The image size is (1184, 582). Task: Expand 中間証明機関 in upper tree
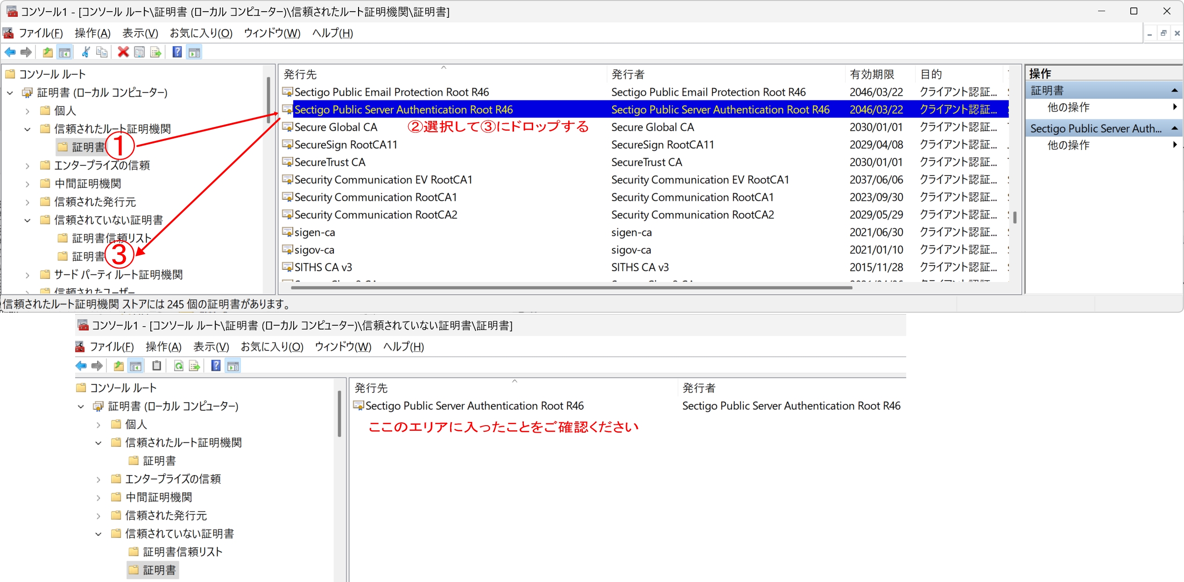point(28,184)
